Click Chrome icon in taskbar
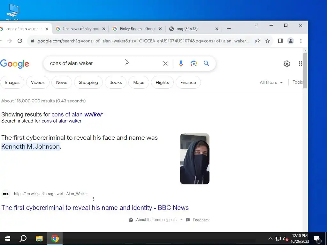 point(55,239)
